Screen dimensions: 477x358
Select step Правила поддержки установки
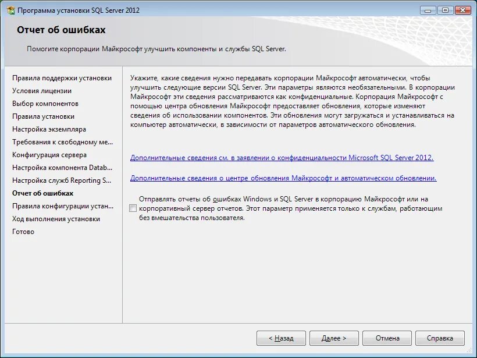pyautogui.click(x=62, y=78)
